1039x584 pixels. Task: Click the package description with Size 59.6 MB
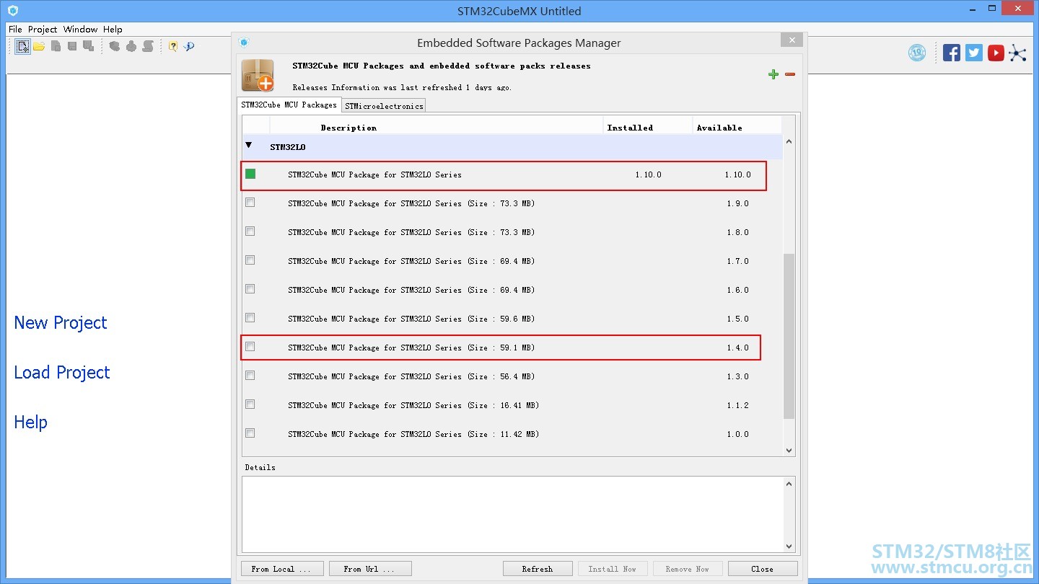411,319
